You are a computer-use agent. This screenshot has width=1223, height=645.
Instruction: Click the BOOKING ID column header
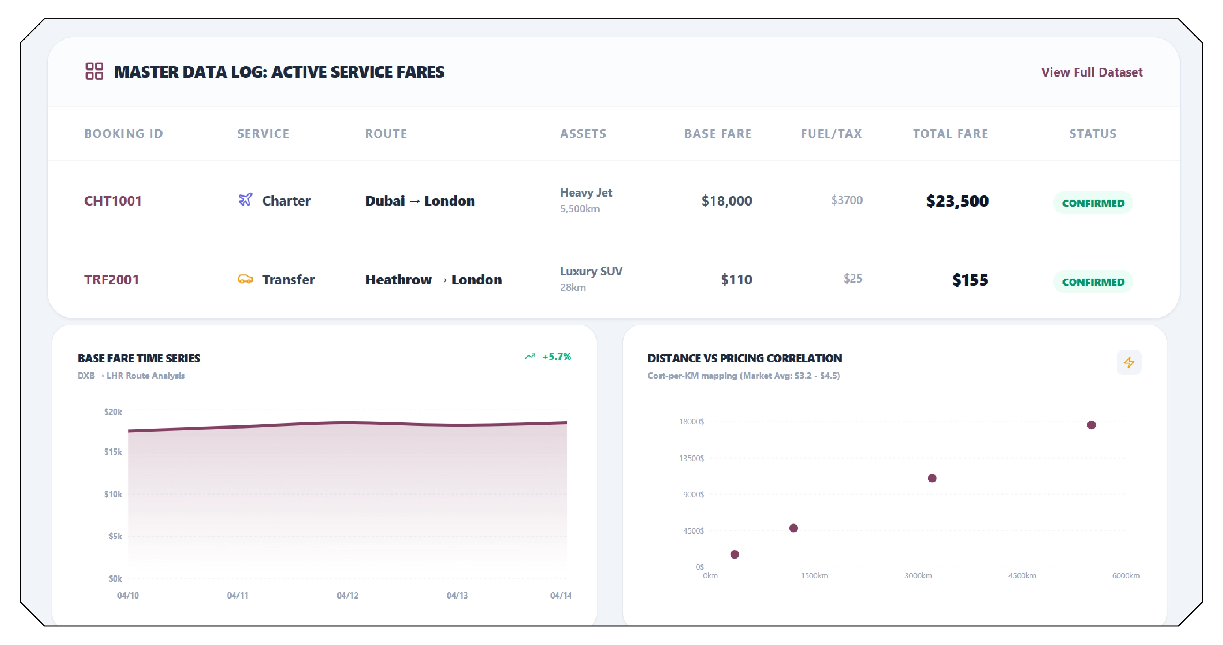click(123, 133)
